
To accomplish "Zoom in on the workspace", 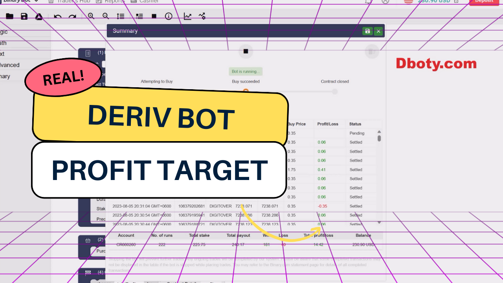I will coord(91,16).
